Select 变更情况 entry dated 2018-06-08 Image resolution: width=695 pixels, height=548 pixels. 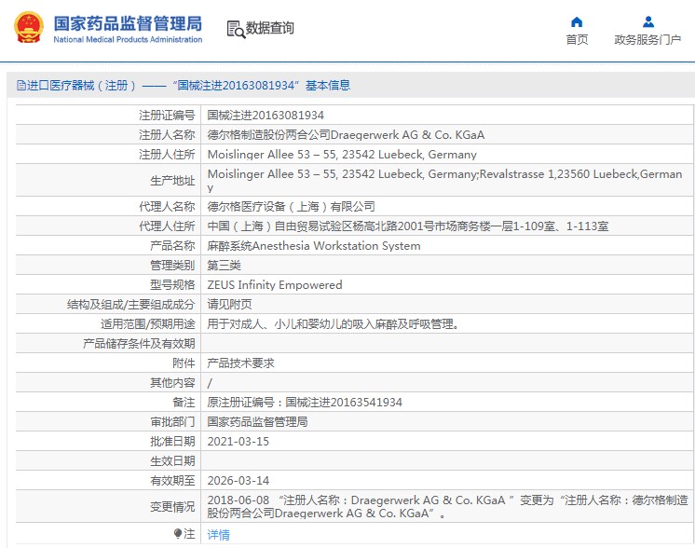pos(447,506)
